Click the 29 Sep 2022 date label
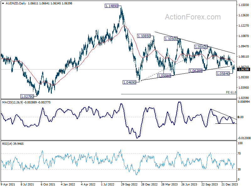The height and width of the screenshot is (188, 251). click(x=129, y=185)
